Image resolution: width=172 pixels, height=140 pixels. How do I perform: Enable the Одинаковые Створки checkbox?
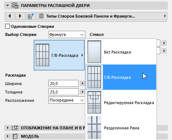pyautogui.click(x=7, y=26)
